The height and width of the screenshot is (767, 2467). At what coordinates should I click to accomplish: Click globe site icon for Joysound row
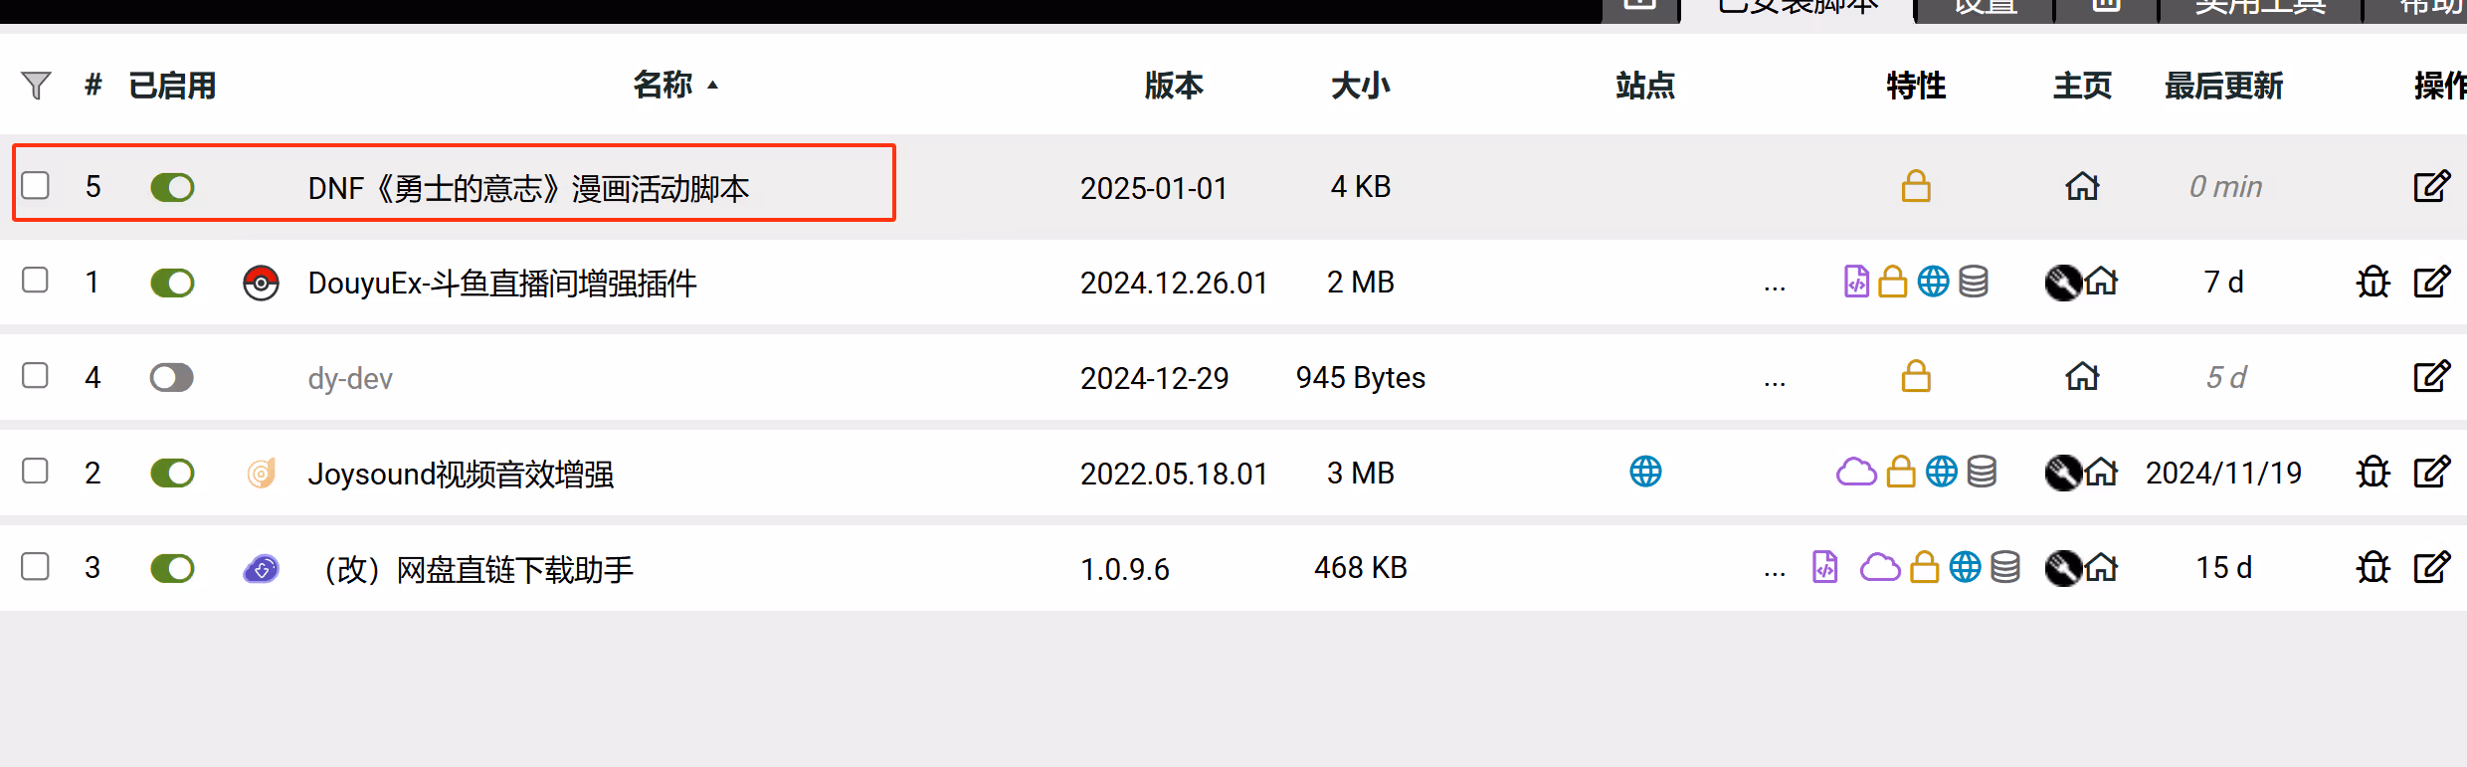1645,472
